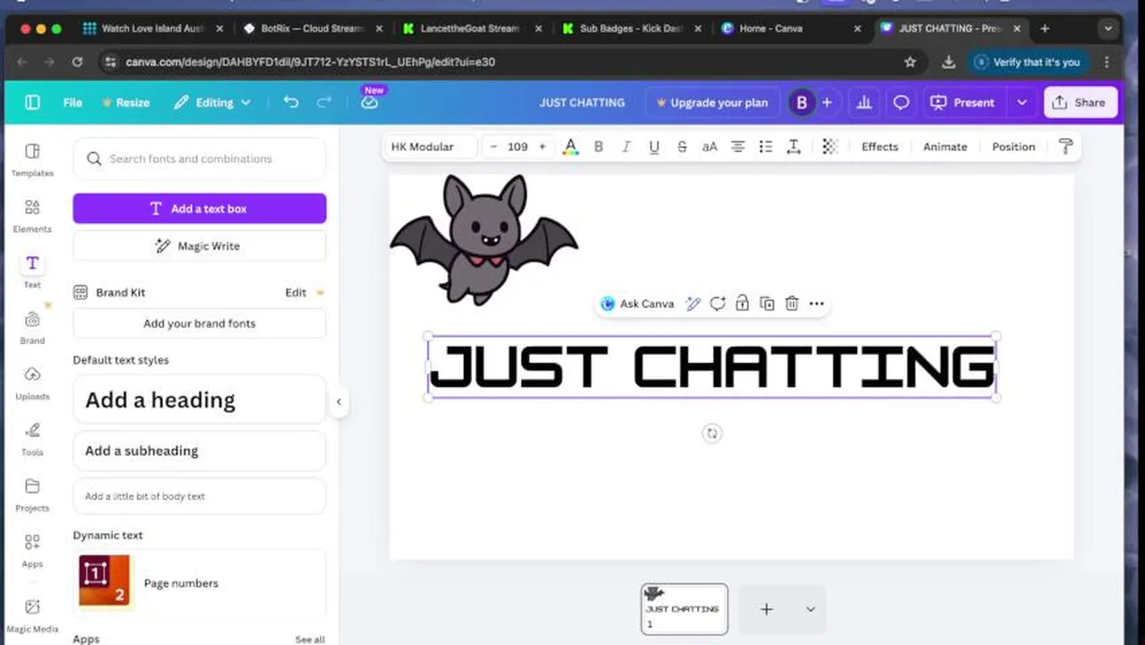Click the font size field showing 109
This screenshot has width=1145, height=645.
click(518, 147)
